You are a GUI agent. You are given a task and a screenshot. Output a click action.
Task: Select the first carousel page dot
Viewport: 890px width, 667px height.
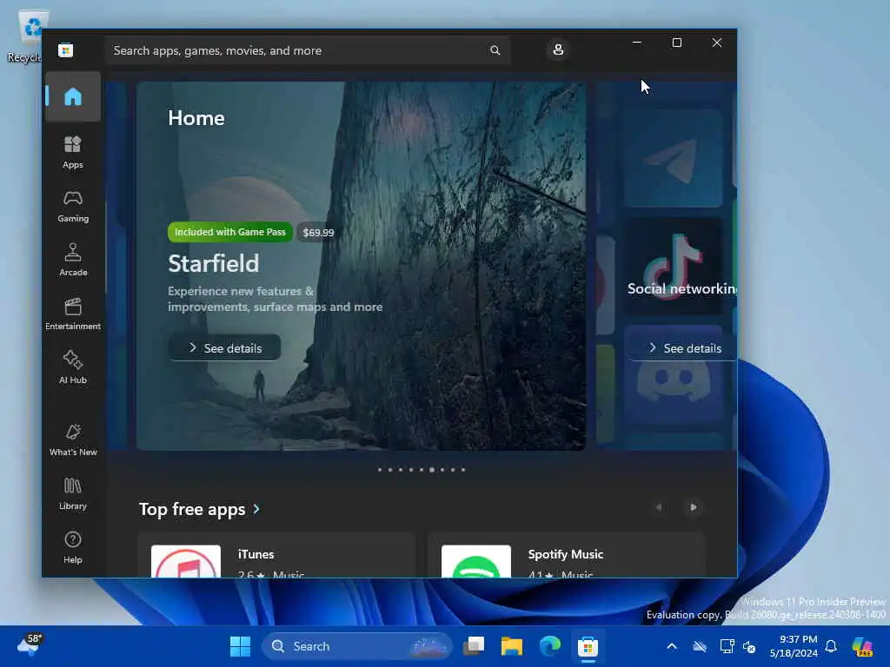380,470
